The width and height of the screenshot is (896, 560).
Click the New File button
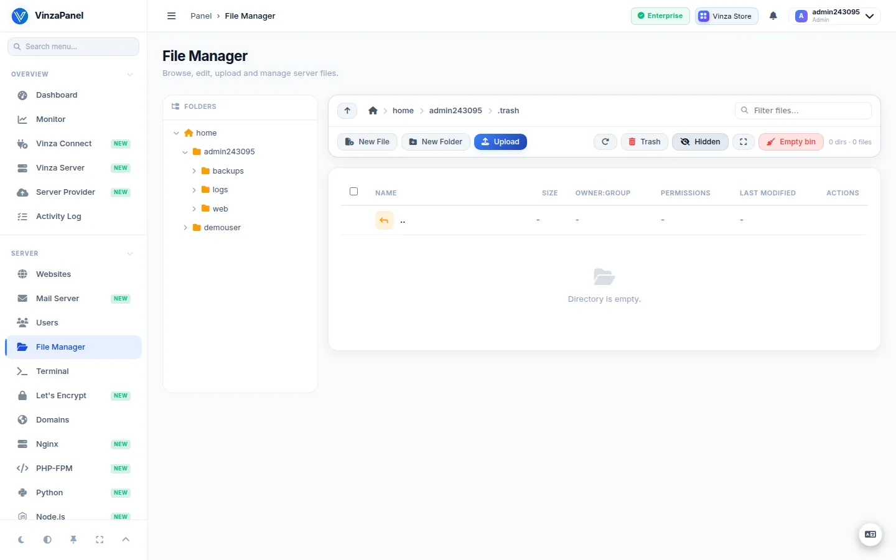pyautogui.click(x=367, y=142)
